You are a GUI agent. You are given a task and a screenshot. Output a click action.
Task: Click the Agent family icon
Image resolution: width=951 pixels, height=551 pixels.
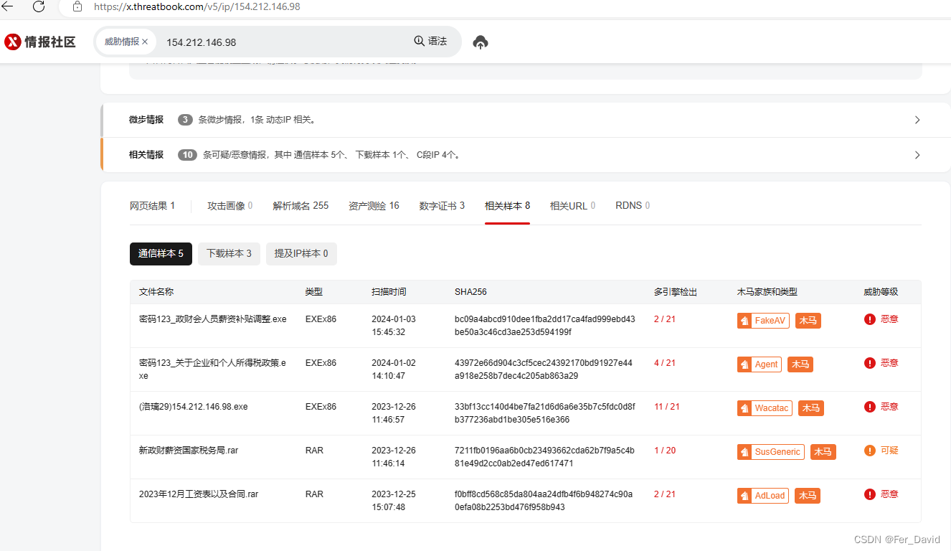(x=744, y=364)
